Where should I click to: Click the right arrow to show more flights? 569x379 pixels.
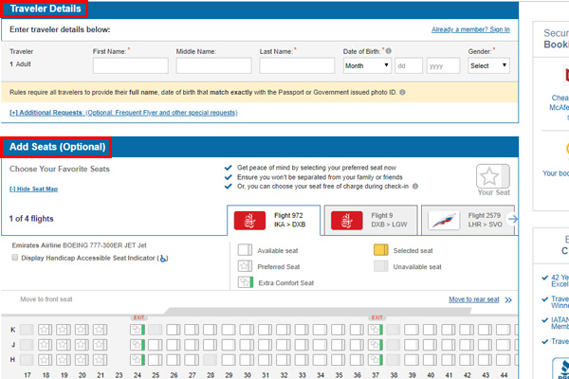click(513, 219)
